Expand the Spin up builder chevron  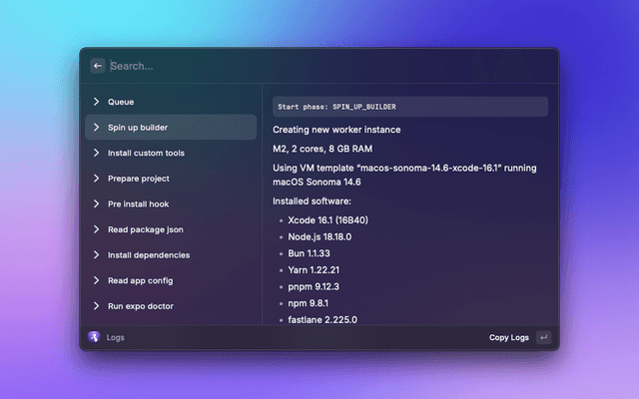(x=97, y=128)
